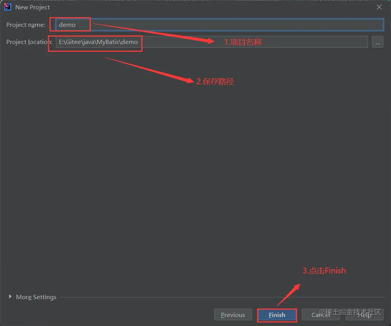391x326 pixels.
Task: Click the Project location path field
Action: tap(212, 42)
